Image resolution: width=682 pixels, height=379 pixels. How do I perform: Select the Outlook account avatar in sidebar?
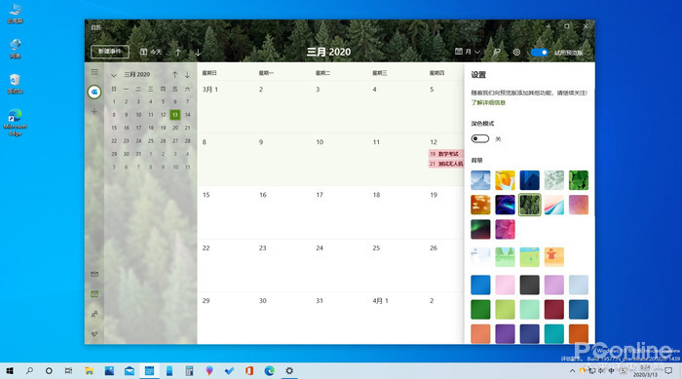(95, 92)
